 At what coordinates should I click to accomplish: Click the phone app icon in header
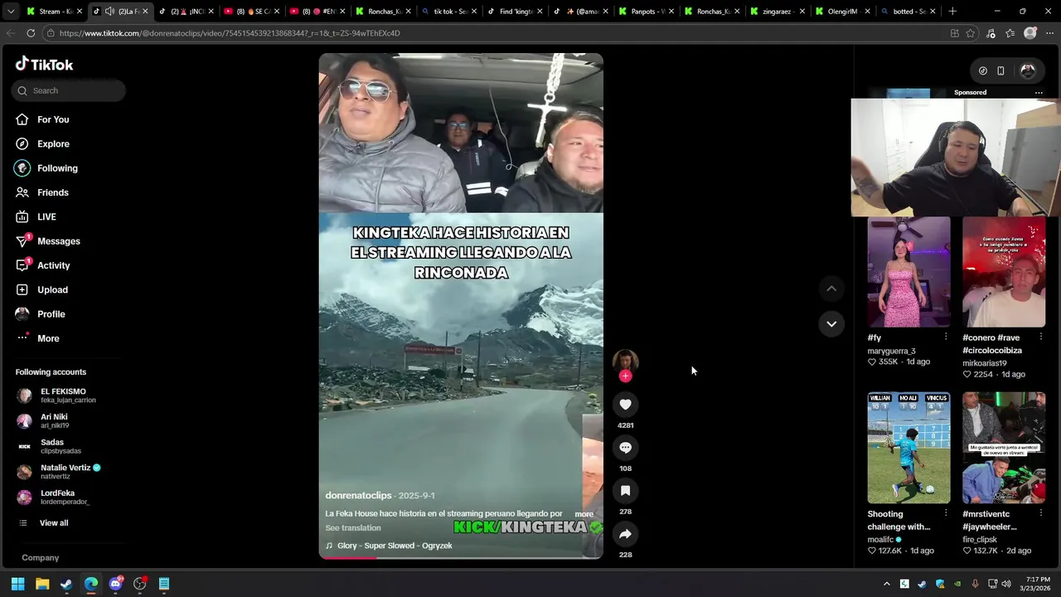tap(1000, 71)
